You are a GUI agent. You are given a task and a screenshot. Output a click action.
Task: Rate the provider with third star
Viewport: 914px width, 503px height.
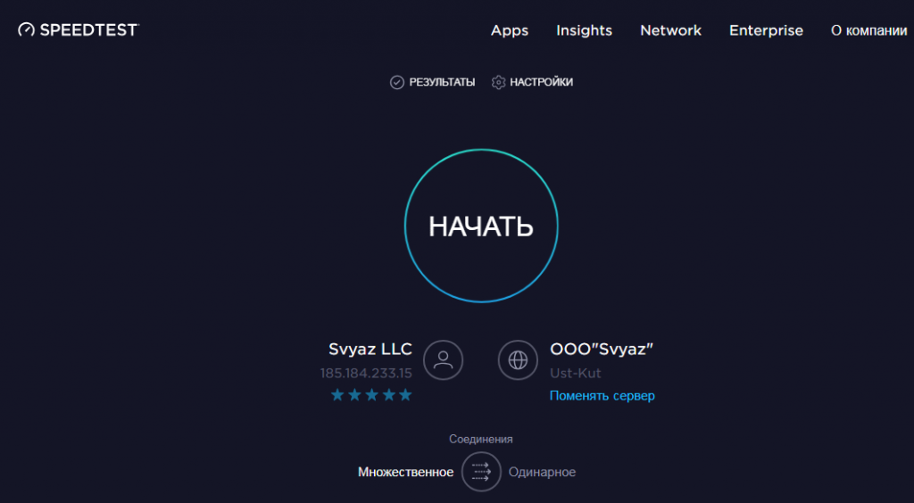coord(371,395)
